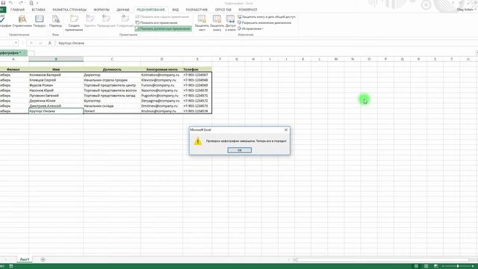Open print preview from quick access toolbar

(x=31, y=3)
